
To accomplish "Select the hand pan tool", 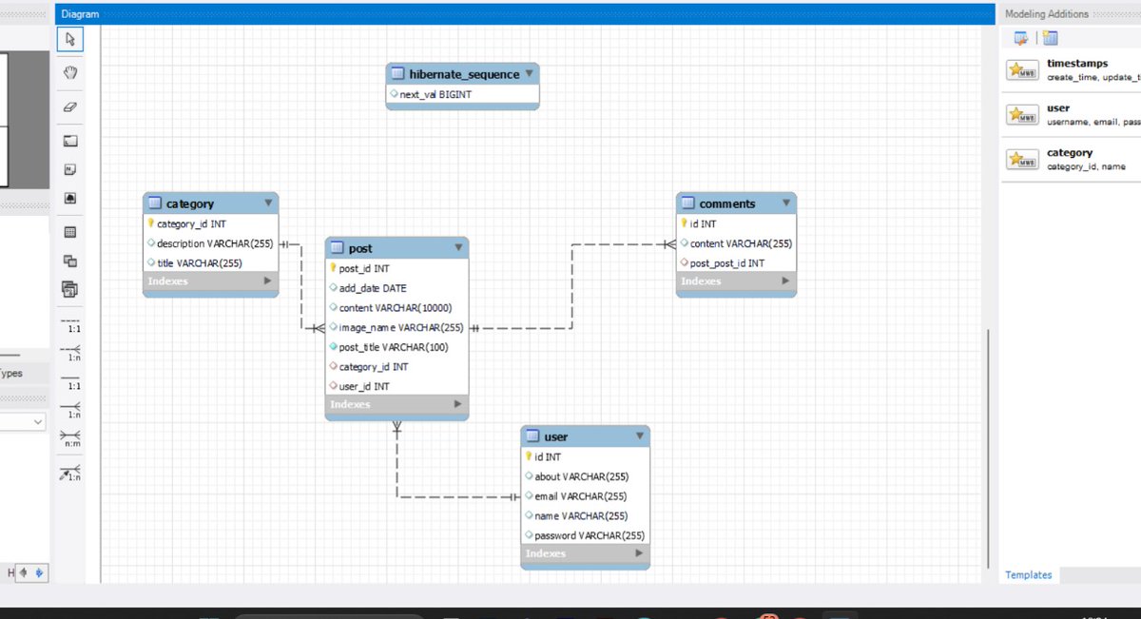I will [70, 73].
